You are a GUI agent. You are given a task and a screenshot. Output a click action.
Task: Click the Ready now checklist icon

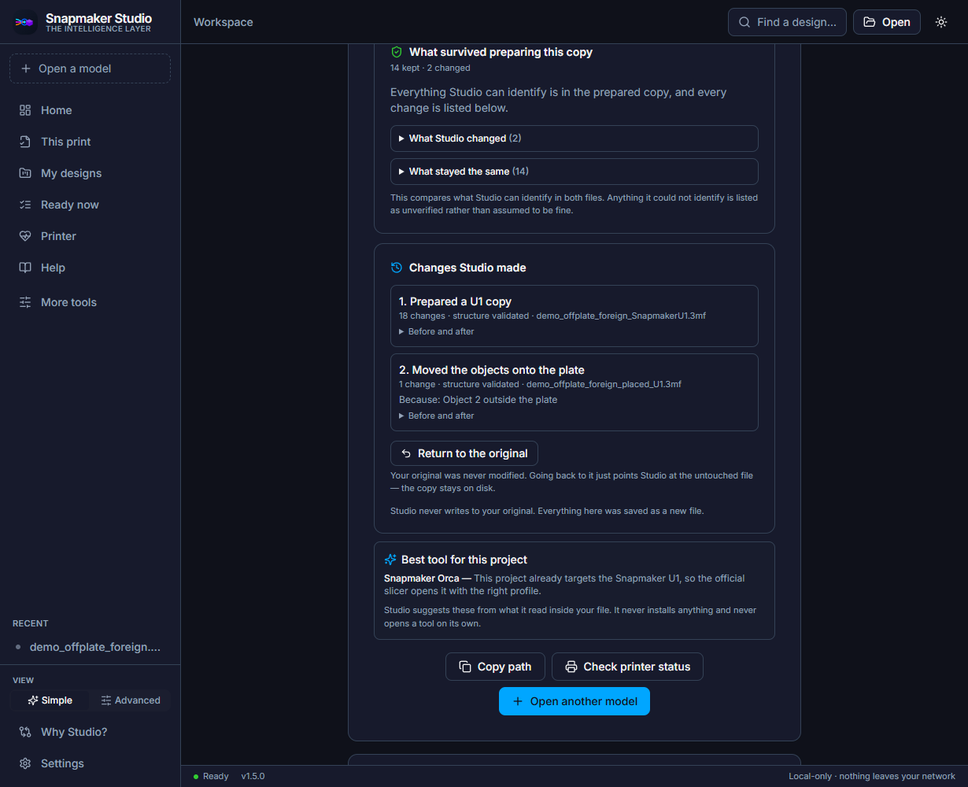(x=25, y=205)
